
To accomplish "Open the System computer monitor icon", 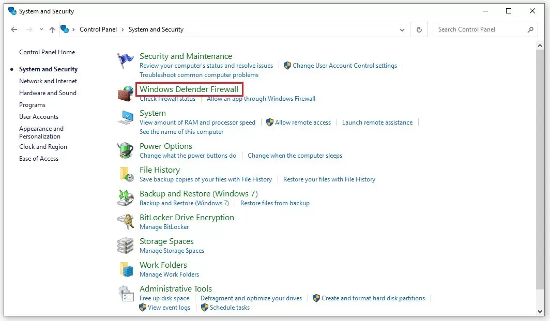I will (x=126, y=118).
